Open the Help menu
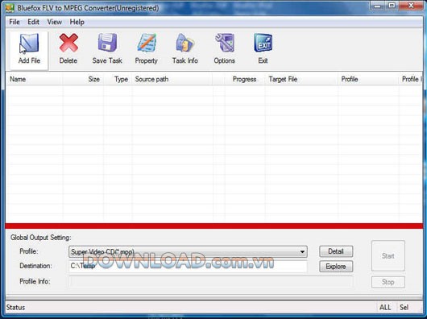Image resolution: width=427 pixels, height=319 pixels. (x=77, y=22)
